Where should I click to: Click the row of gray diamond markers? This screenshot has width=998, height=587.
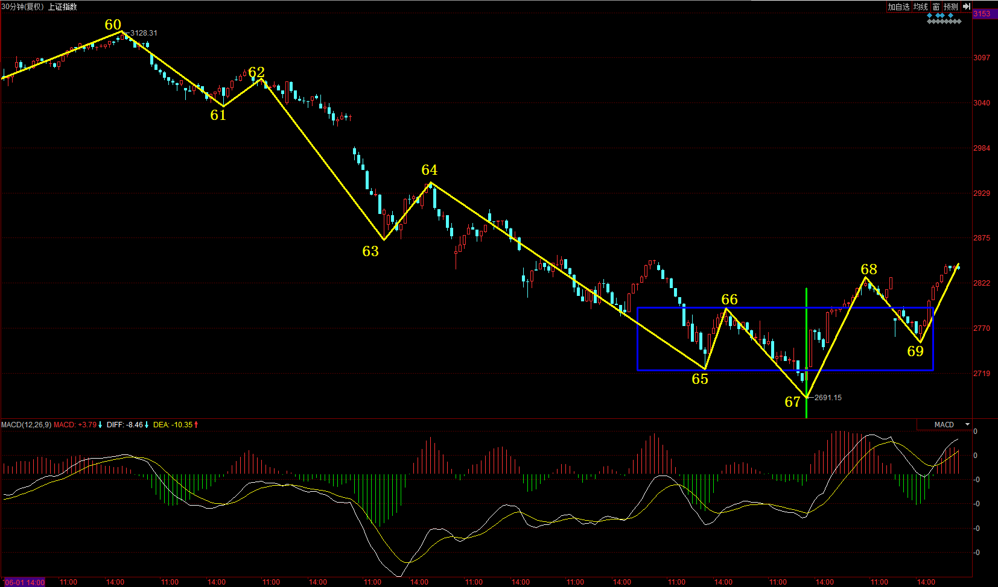click(944, 22)
